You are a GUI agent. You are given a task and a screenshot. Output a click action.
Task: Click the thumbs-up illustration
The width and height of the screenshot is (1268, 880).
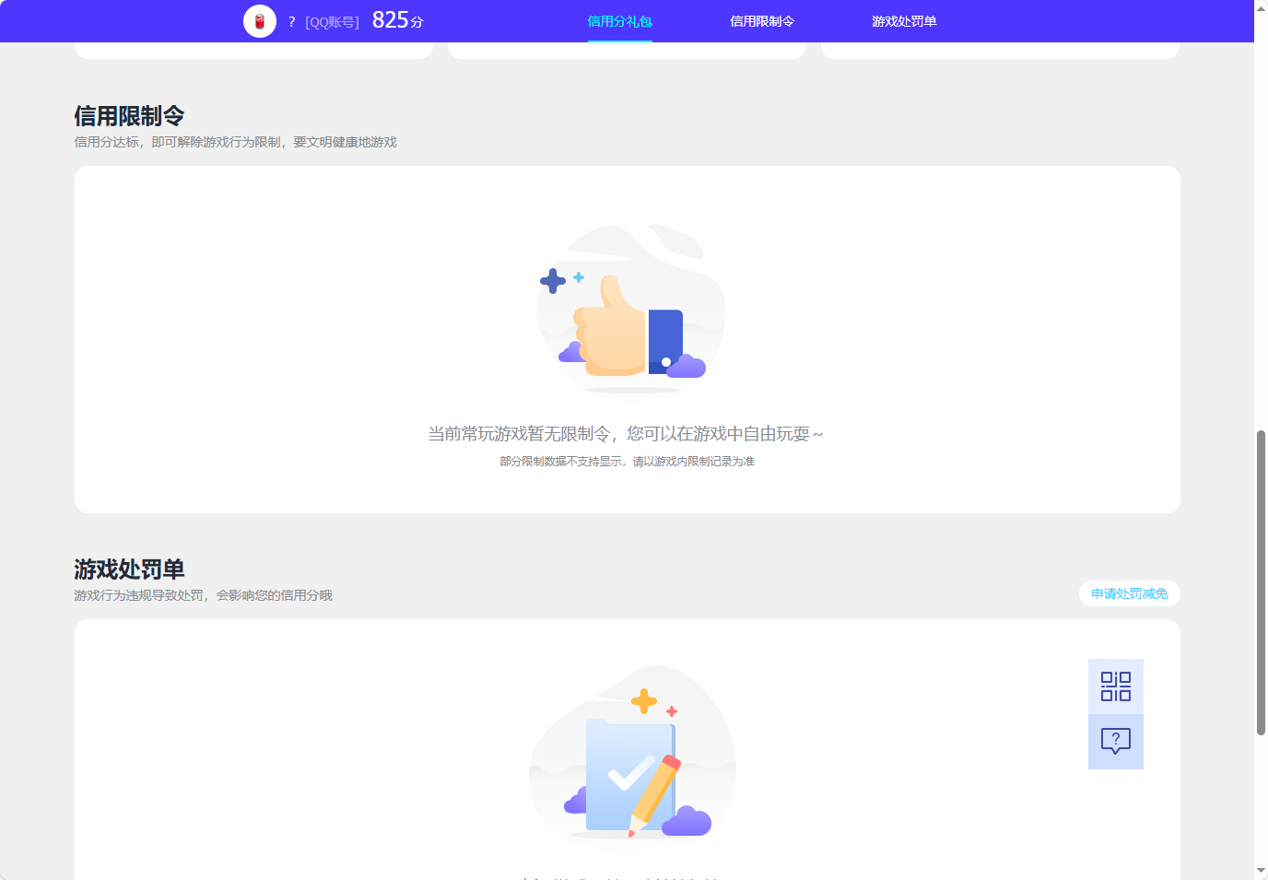630,310
